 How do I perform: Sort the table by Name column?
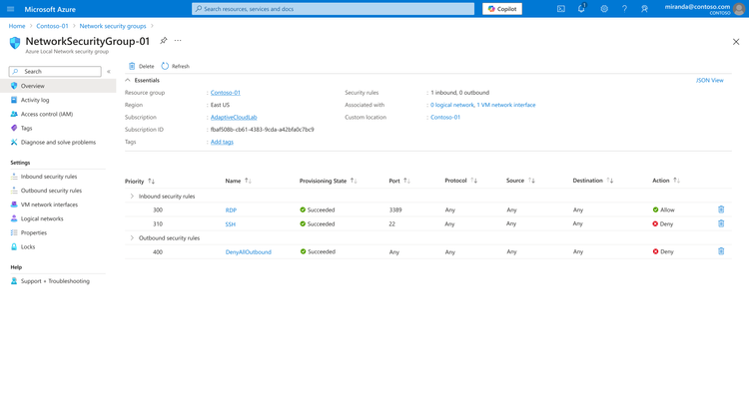[x=238, y=181]
